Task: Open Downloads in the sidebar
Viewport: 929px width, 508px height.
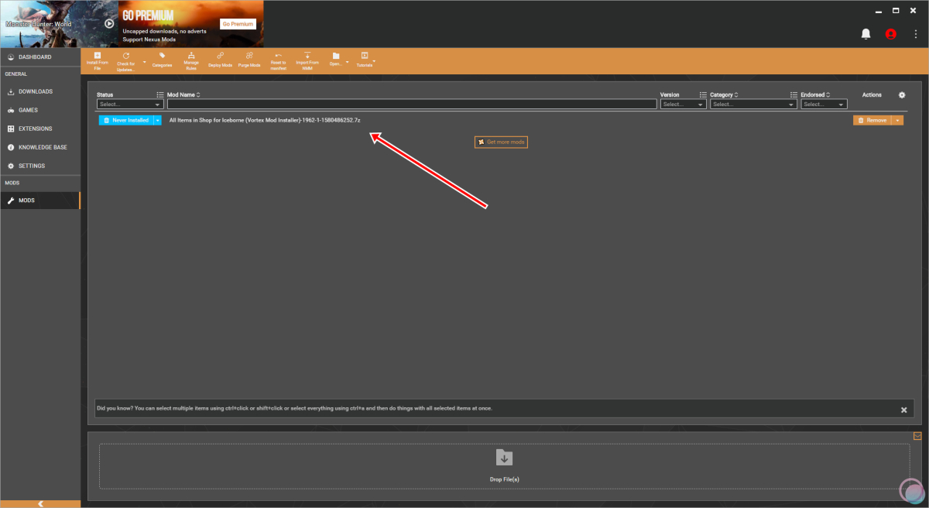Action: 40,91
